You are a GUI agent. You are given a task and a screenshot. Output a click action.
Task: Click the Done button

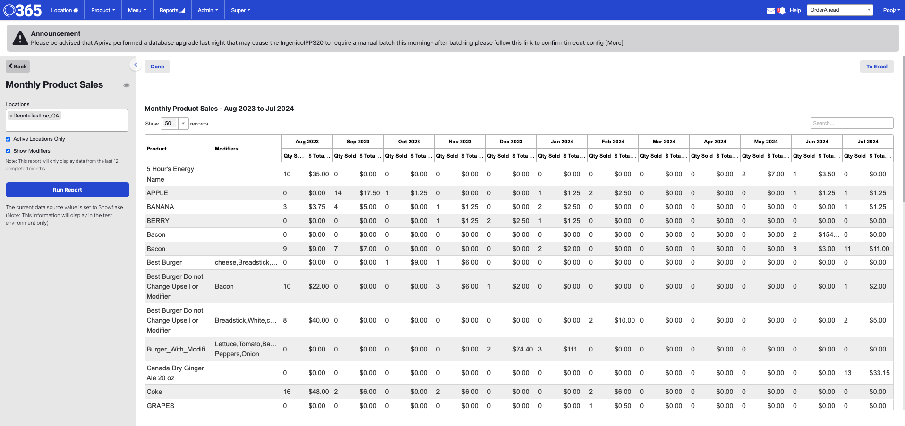click(157, 67)
